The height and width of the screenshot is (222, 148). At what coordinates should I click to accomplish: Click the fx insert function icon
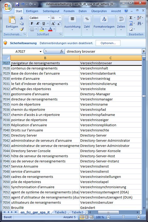click(61, 51)
